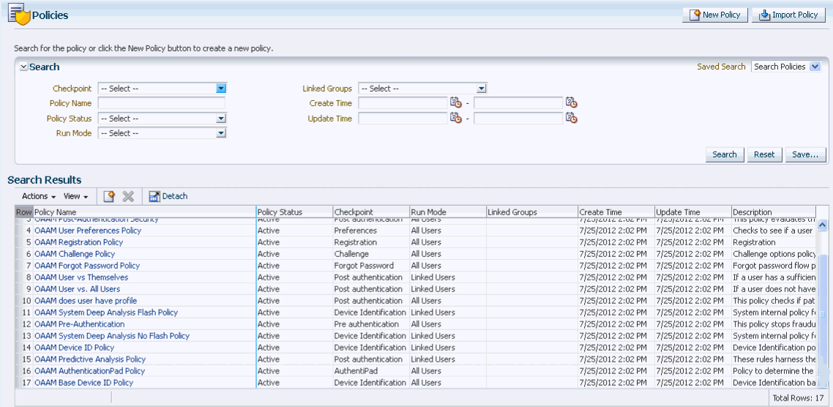Click the Update Time start date field
This screenshot has width=833, height=407.
tap(403, 118)
